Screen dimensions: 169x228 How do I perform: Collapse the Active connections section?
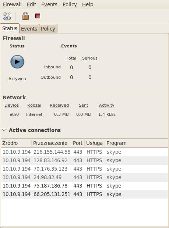pyautogui.click(x=4, y=130)
